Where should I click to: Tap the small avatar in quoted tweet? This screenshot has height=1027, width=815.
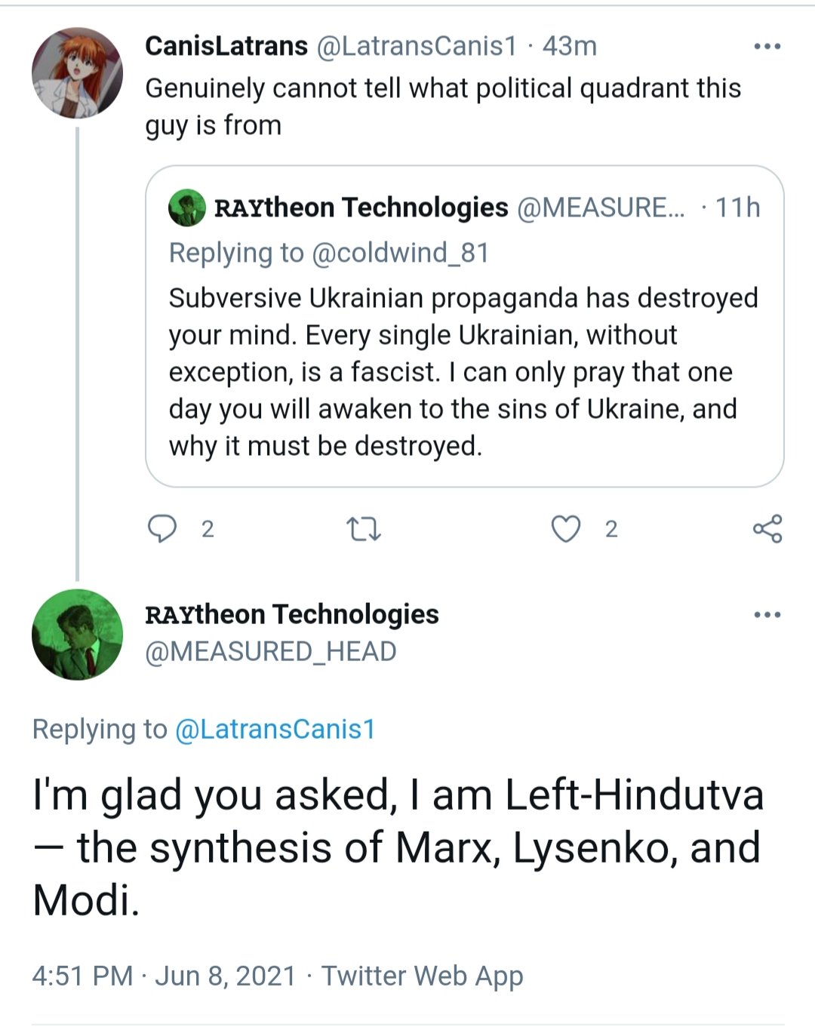[x=187, y=208]
